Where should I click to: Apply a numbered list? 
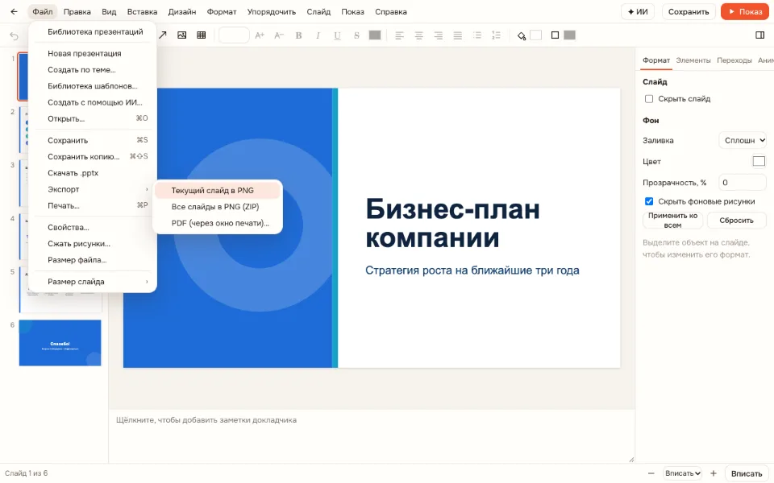click(x=496, y=35)
